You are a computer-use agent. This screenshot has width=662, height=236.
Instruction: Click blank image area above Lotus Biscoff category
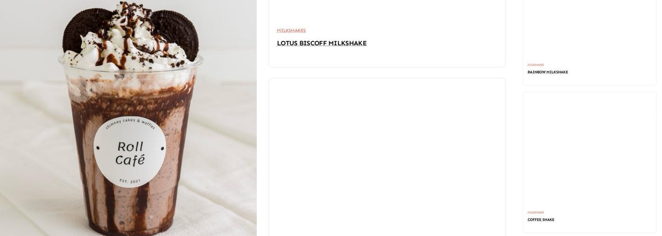387,12
